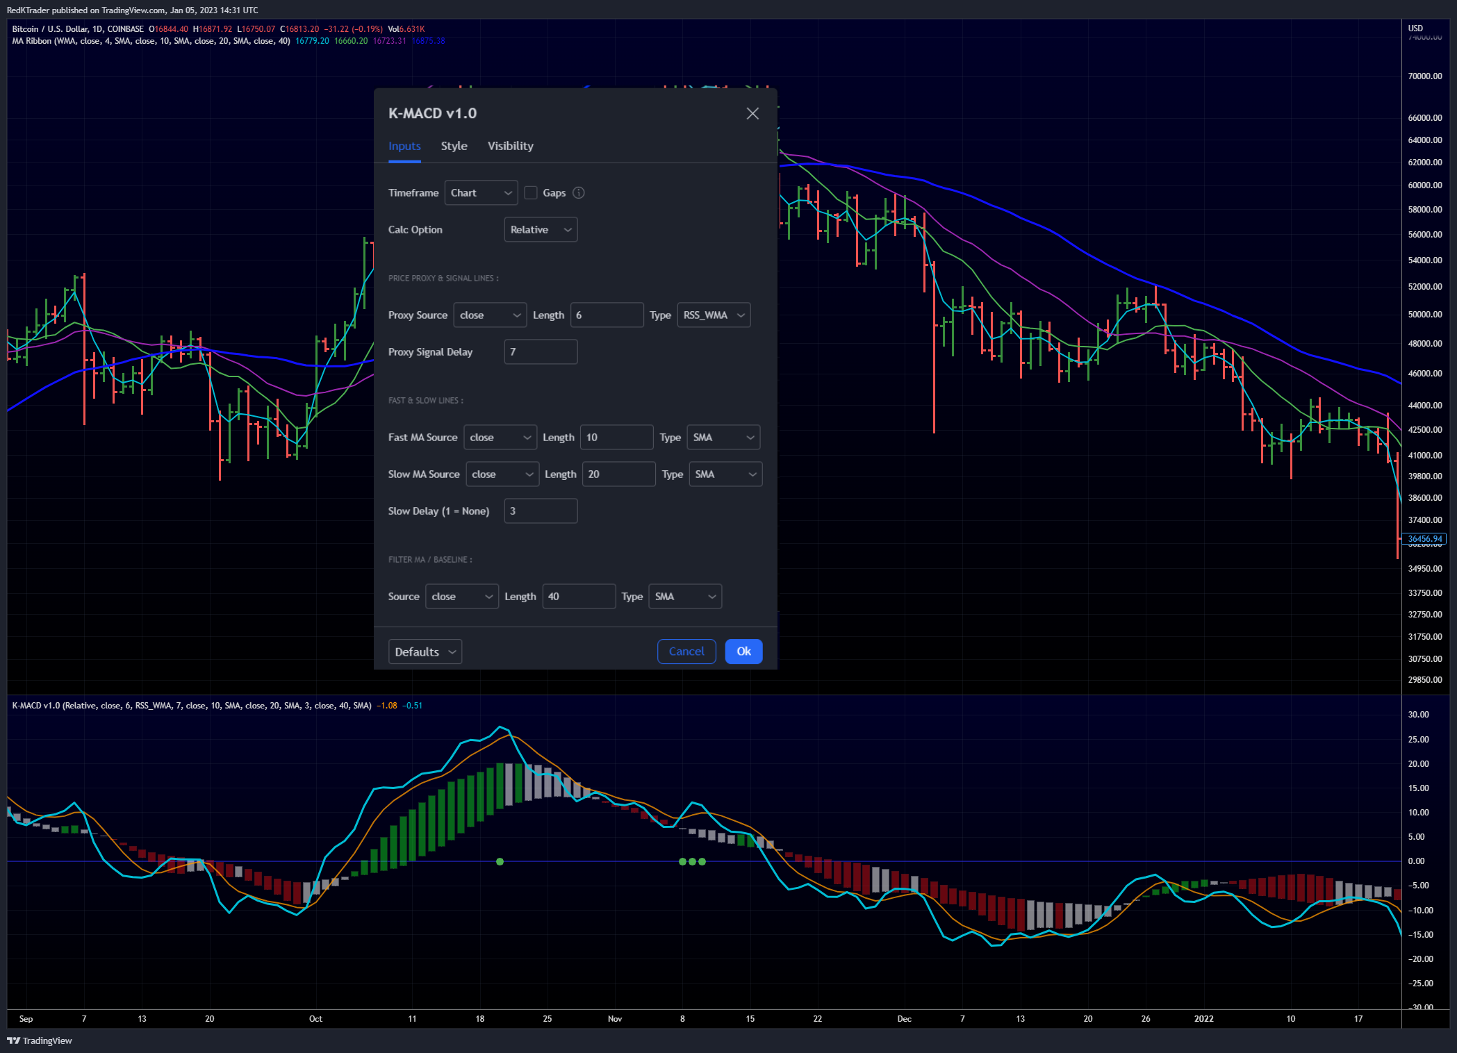Open the Slow MA Type SMA dropdown
Screen dimensions: 1457x1053
tap(725, 474)
